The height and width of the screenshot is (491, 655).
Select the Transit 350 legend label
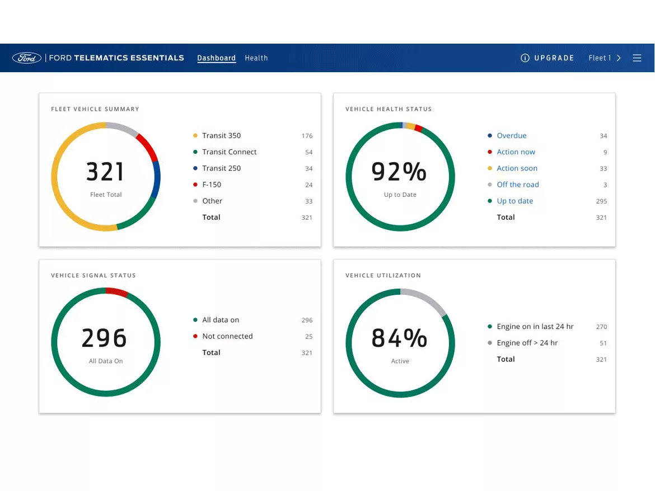221,135
